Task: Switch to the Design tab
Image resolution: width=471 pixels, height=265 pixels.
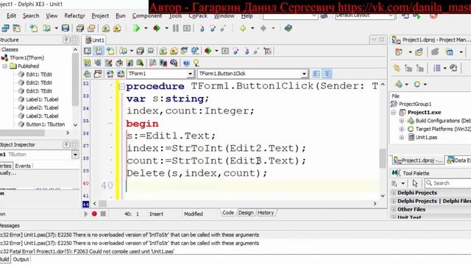Action: click(246, 213)
